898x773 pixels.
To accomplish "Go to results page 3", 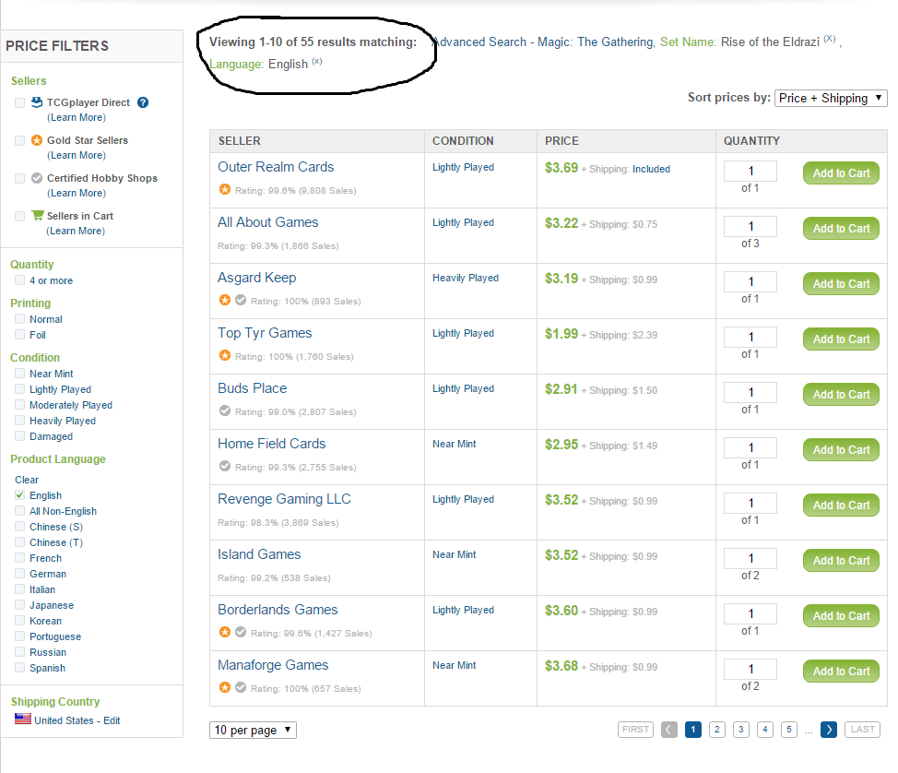I will 741,730.
